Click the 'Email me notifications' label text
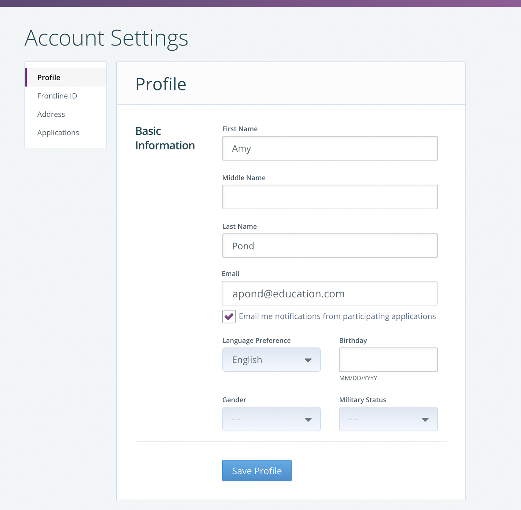Viewport: 521px width, 510px height. click(x=337, y=316)
